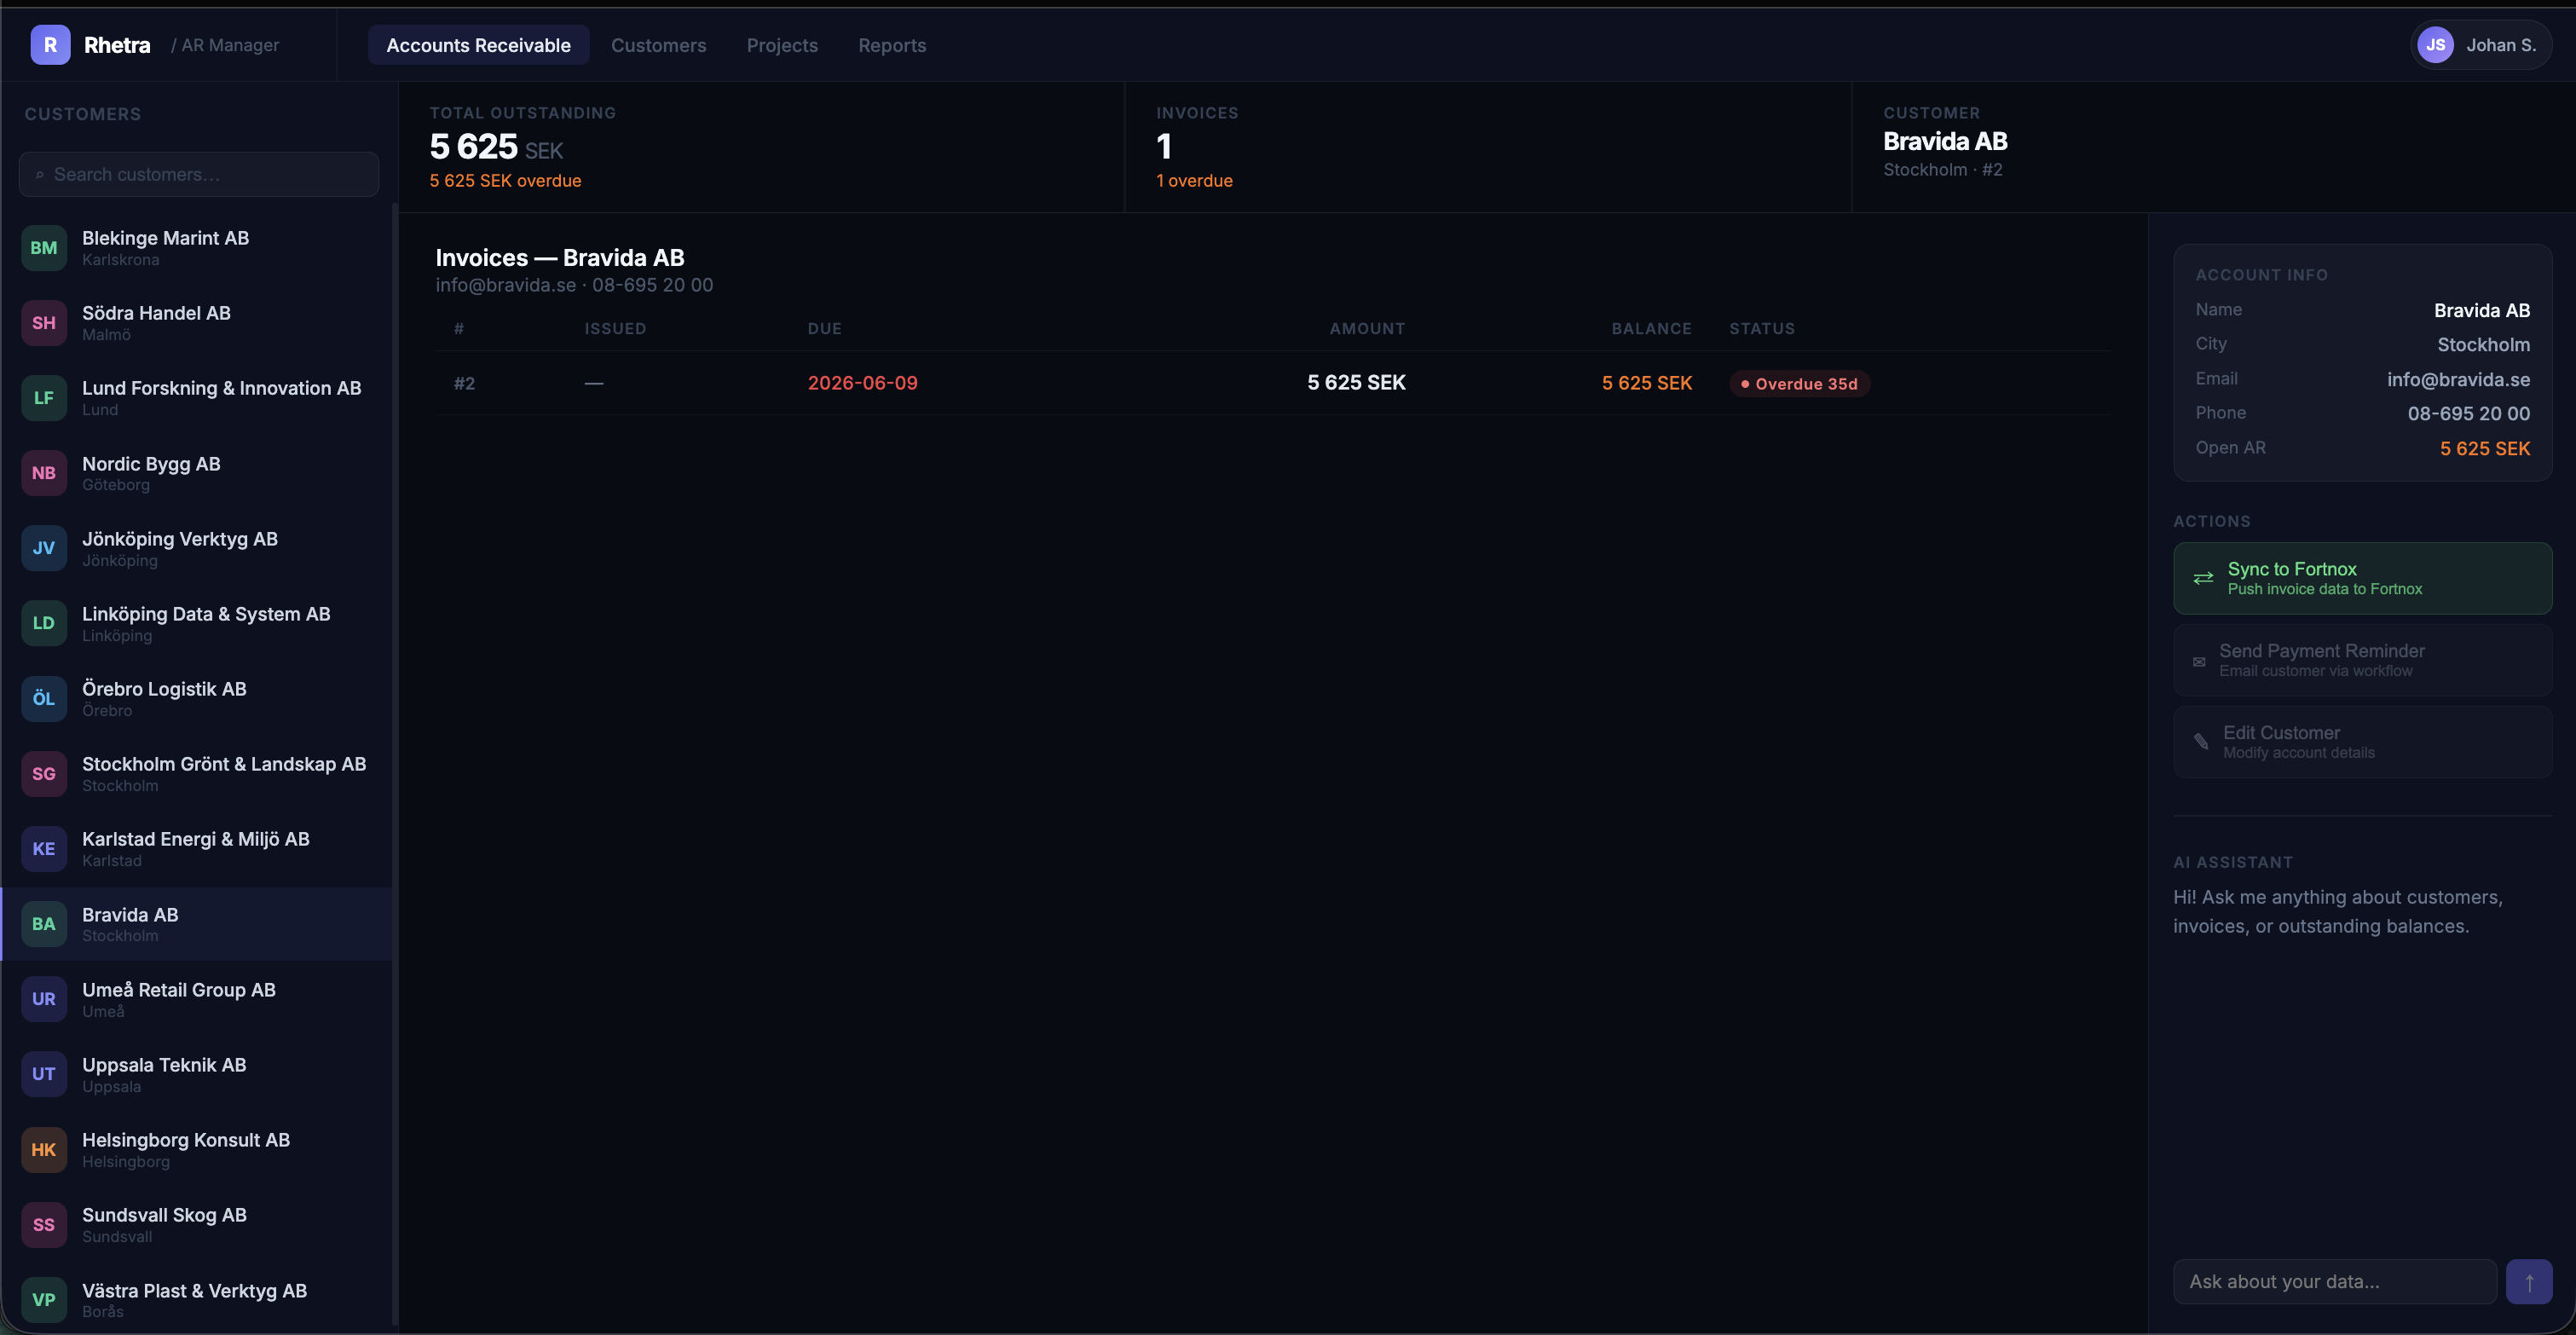Click Send Payment Reminder action
The image size is (2576, 1335).
coord(2362,660)
